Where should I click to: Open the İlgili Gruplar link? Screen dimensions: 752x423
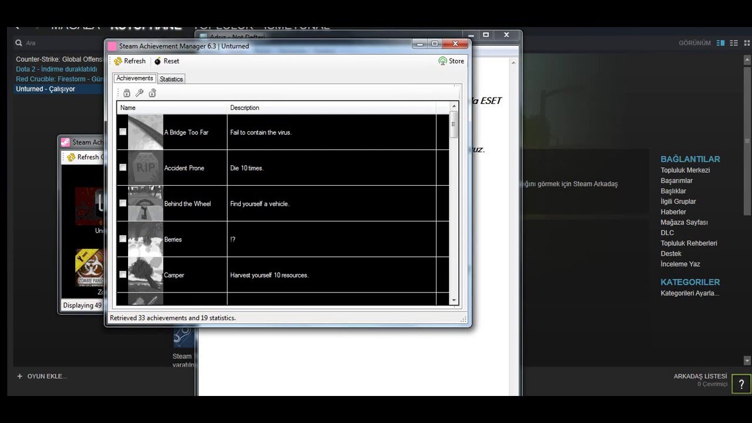click(x=678, y=202)
